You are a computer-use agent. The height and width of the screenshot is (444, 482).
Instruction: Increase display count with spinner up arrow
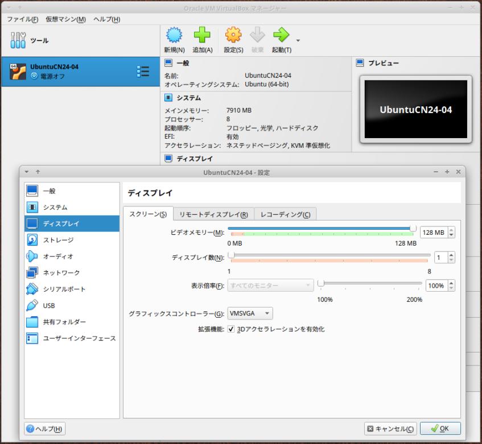tap(451, 255)
